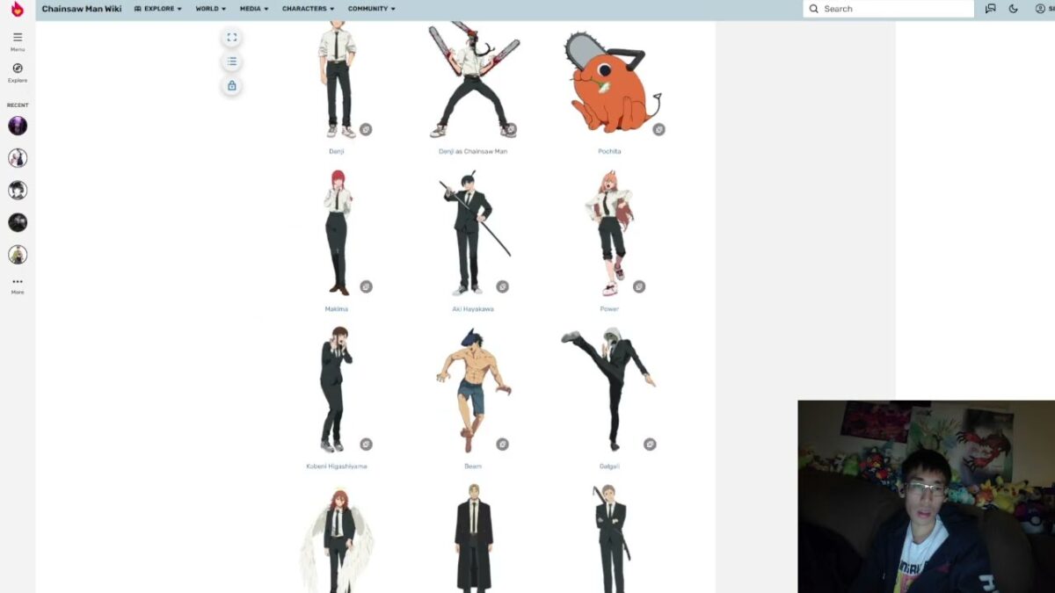Toggle dark mode with moon icon
The height and width of the screenshot is (593, 1055).
pyautogui.click(x=1014, y=9)
